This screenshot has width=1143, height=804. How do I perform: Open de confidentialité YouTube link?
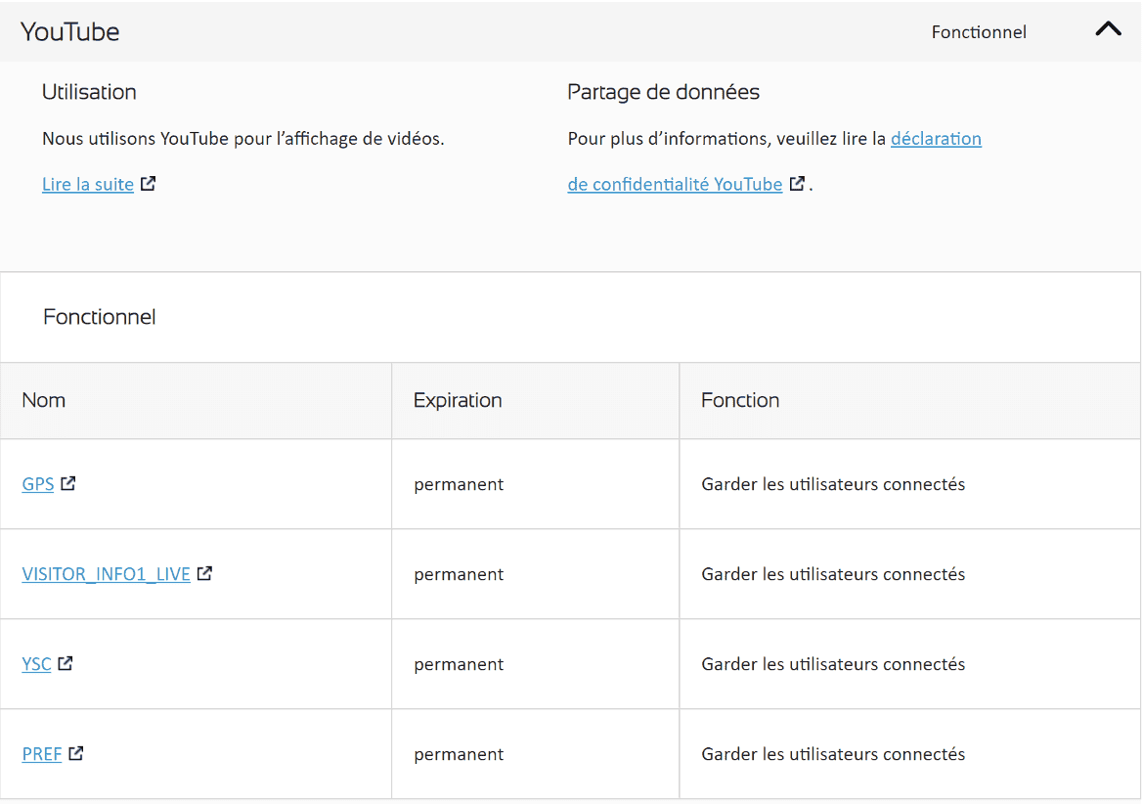(x=675, y=185)
